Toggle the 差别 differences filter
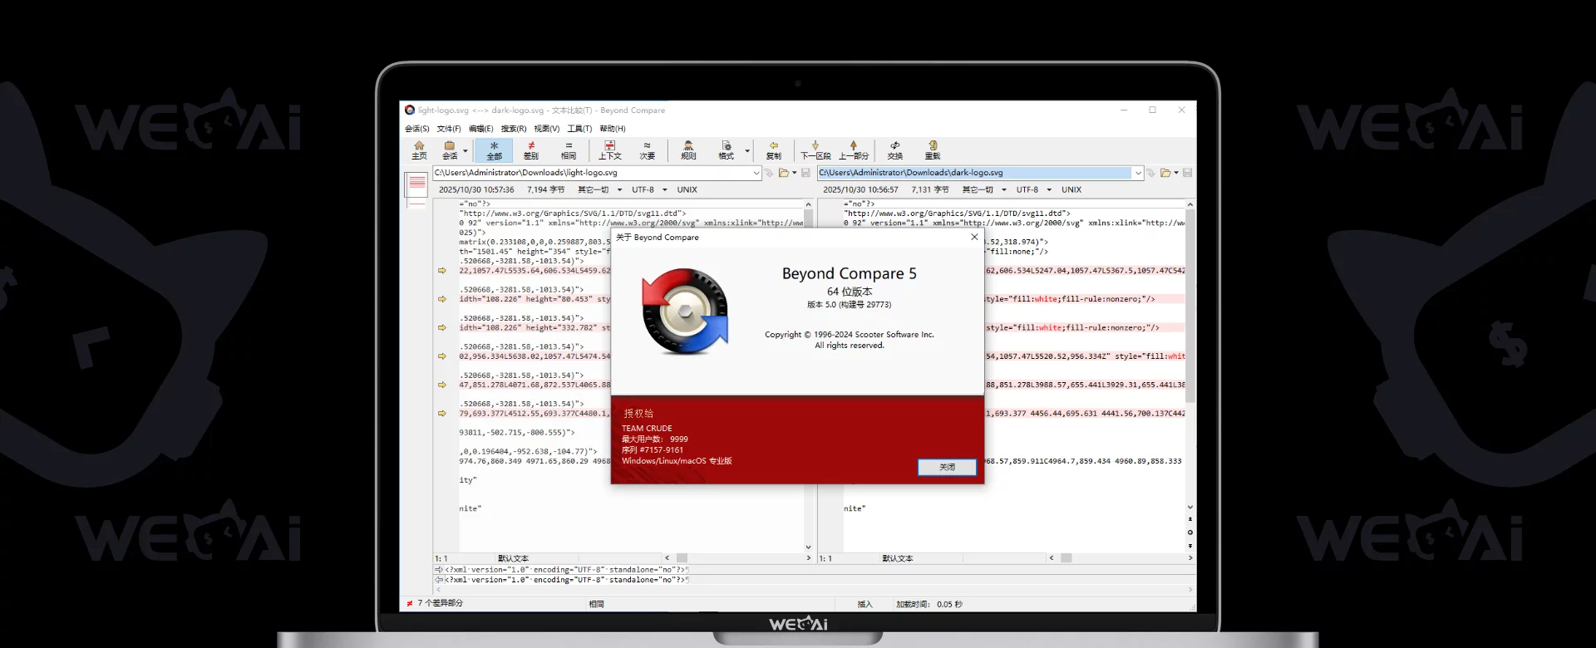This screenshot has width=1596, height=648. pos(530,150)
